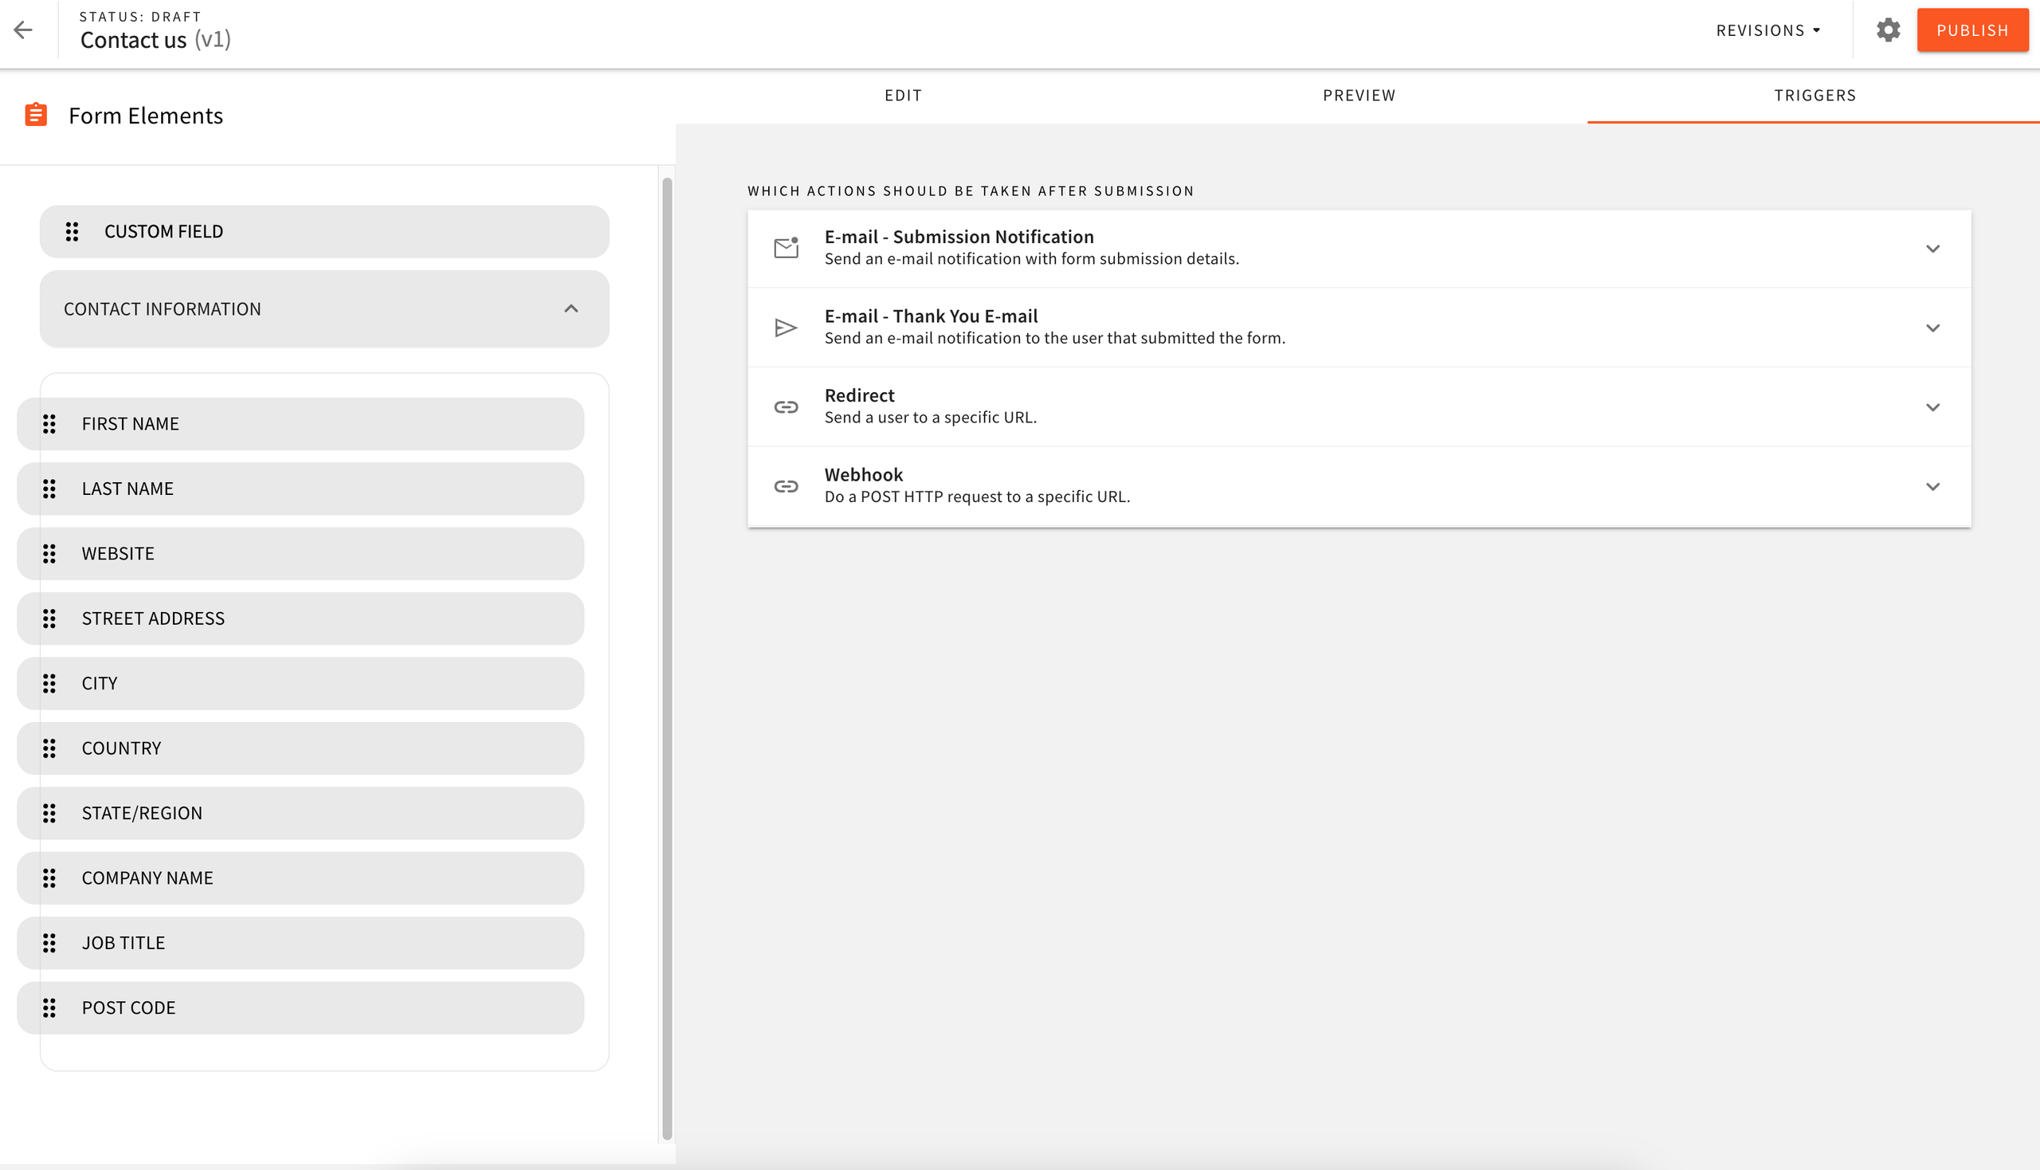Select the Company Name form element
Viewport: 2040px width, 1170px height.
[300, 877]
